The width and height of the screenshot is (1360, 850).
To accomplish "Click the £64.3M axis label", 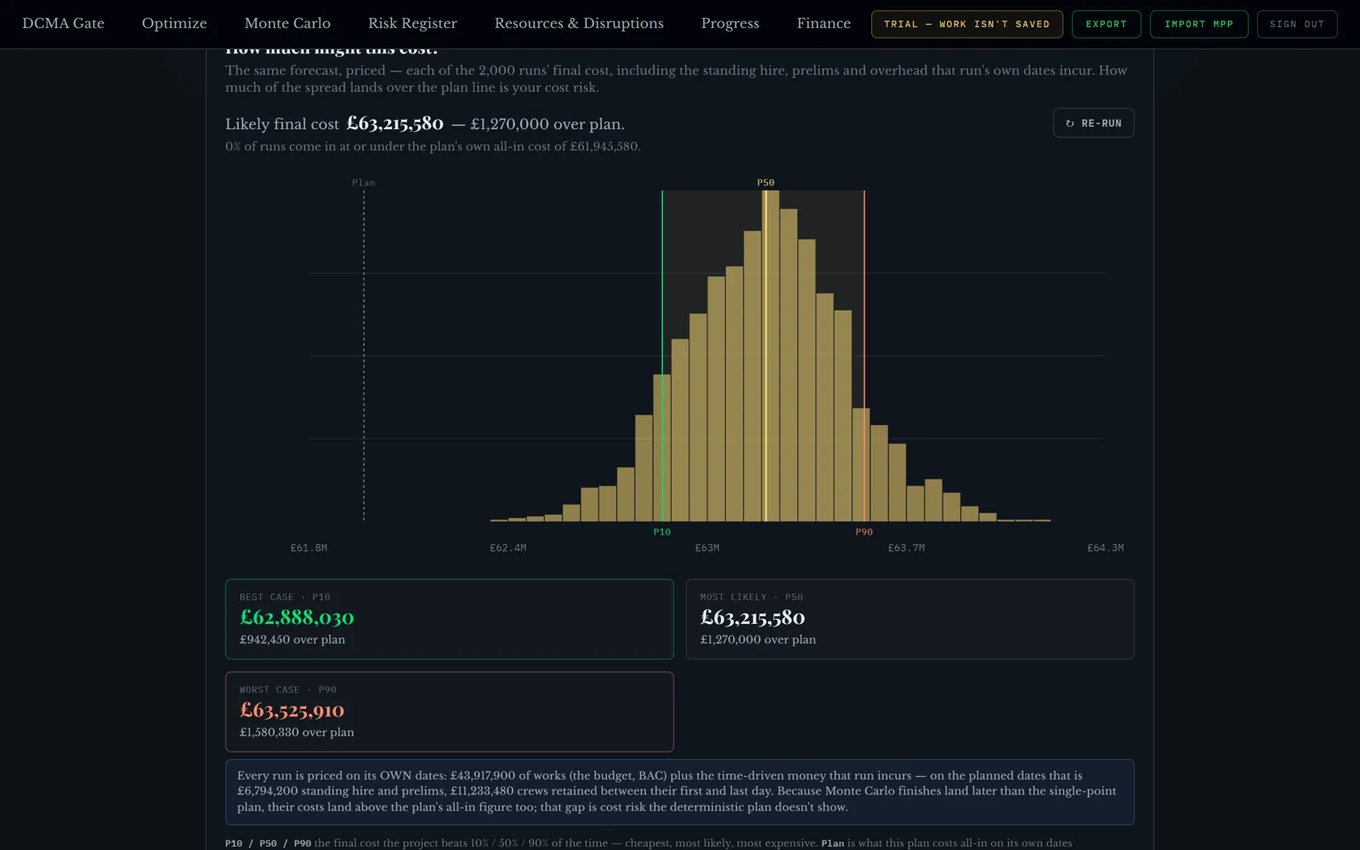I will tap(1105, 548).
